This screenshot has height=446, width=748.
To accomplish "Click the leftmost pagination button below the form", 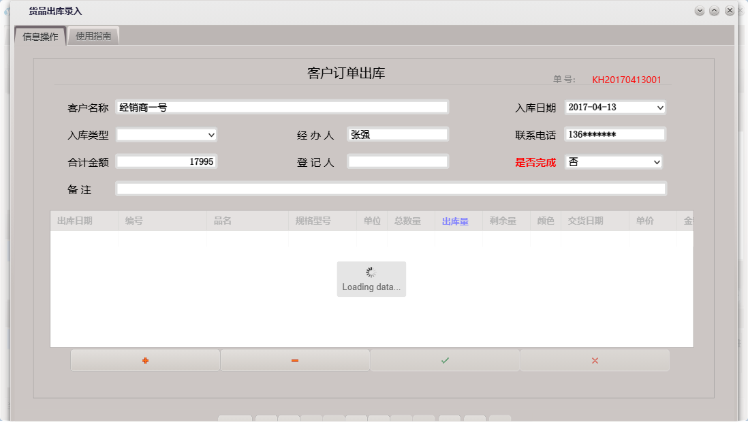I will pyautogui.click(x=234, y=420).
